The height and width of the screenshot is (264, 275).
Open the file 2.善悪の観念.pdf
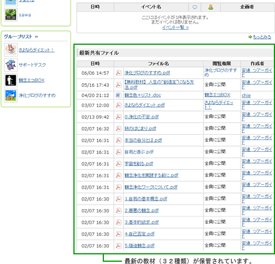142,210
